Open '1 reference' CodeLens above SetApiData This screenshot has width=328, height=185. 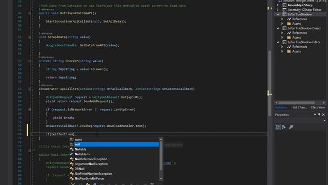tap(46, 33)
